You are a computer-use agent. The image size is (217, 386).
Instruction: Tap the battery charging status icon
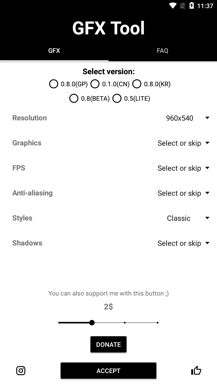point(192,6)
